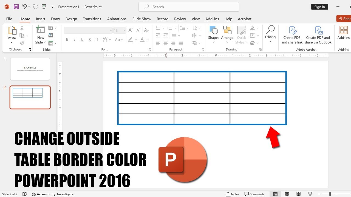Click the Share button

coord(344,19)
